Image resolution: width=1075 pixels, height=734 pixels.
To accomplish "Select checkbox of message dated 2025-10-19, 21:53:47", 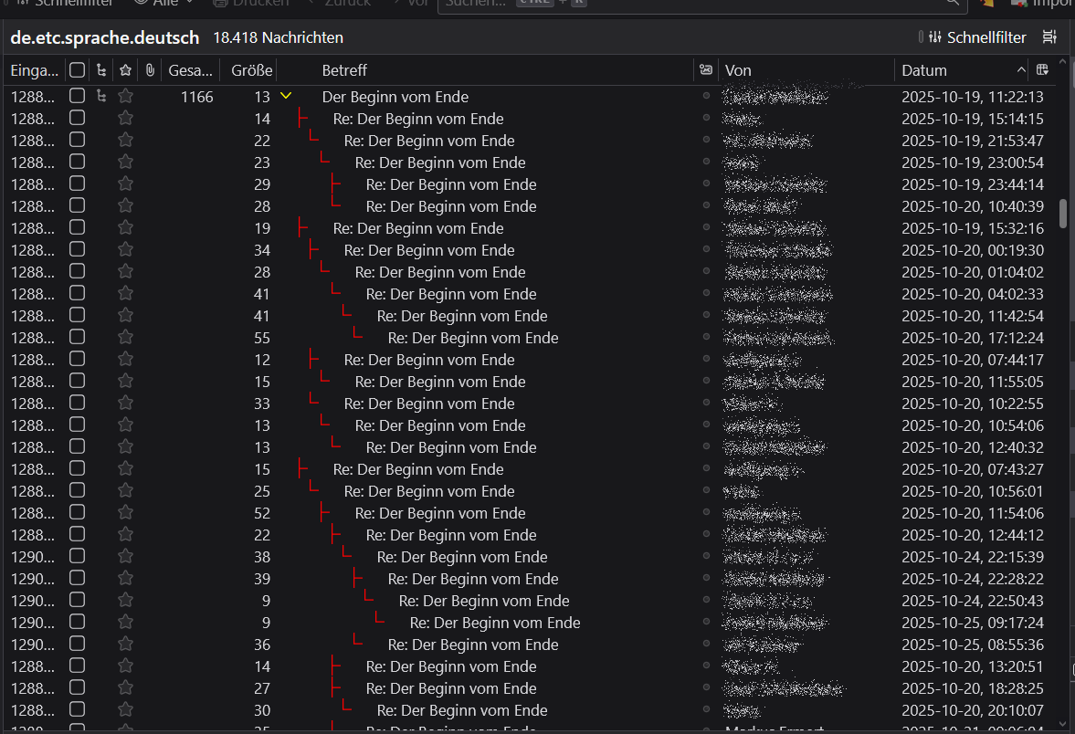I will point(77,141).
